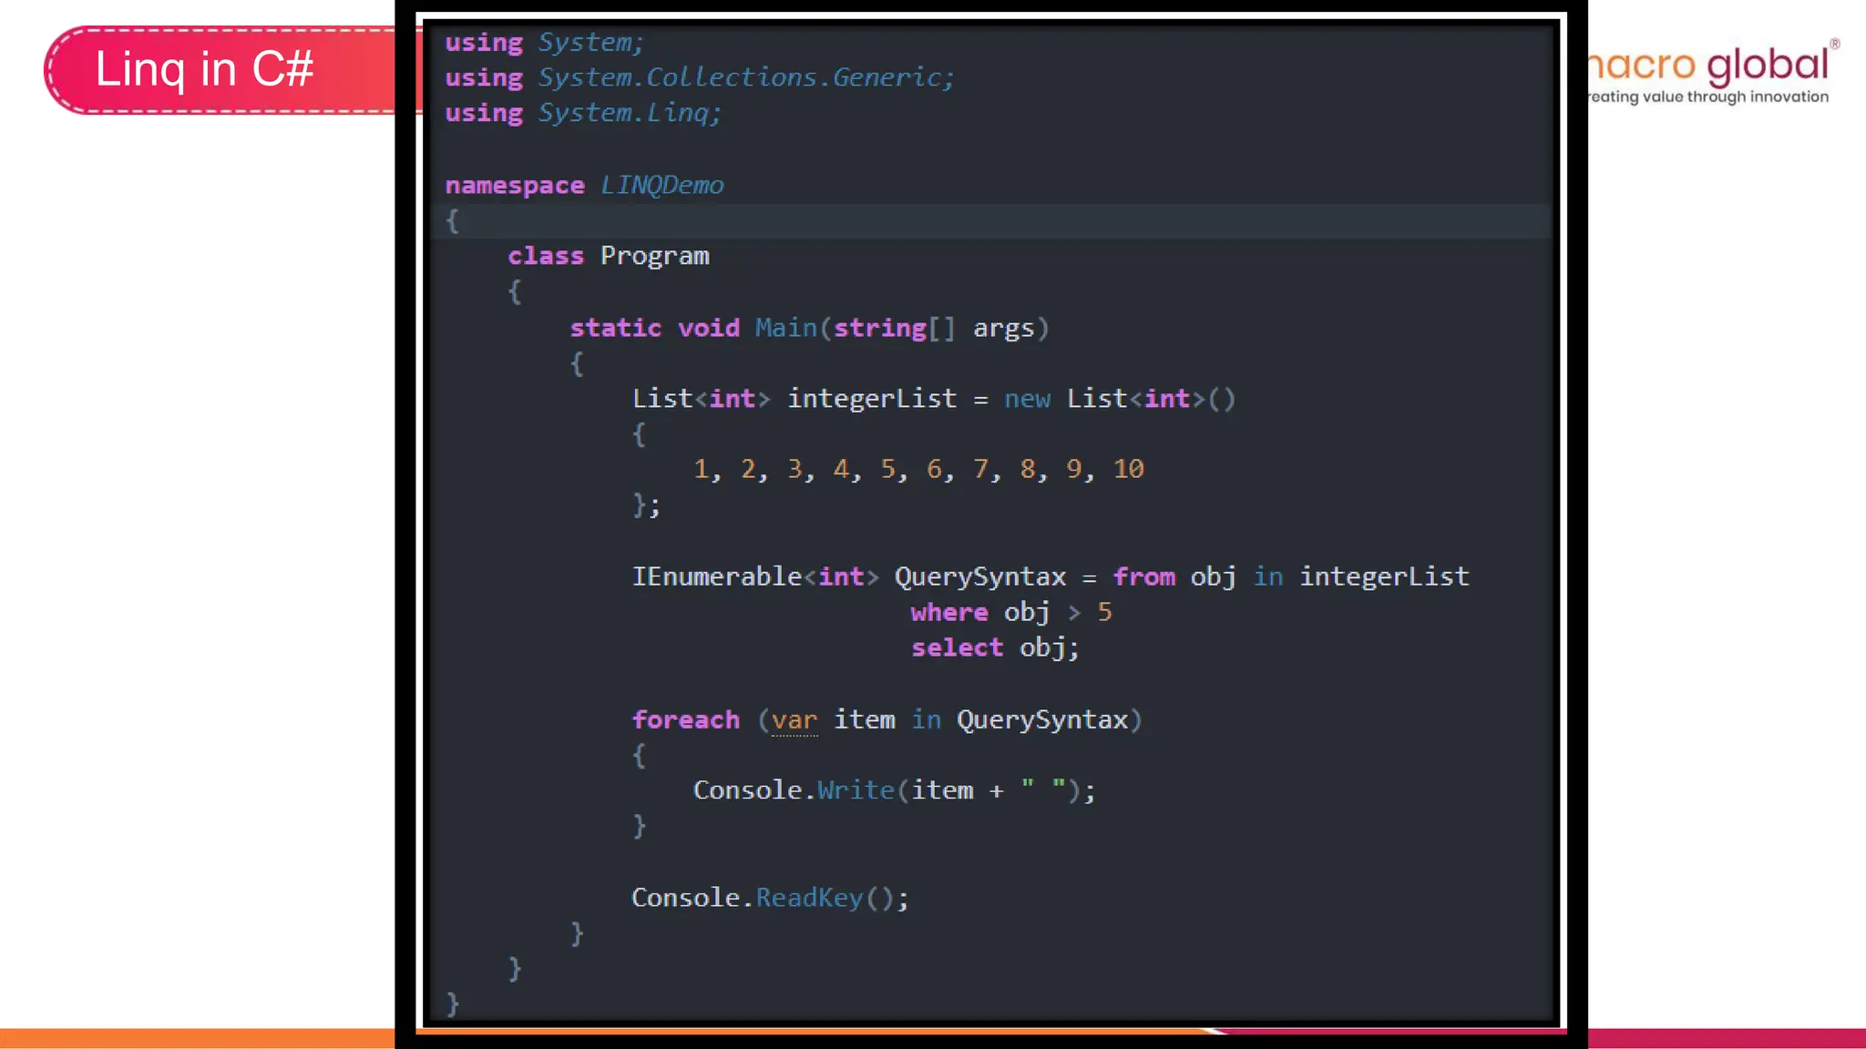Click the 'integerList' variable declaration

click(x=872, y=399)
